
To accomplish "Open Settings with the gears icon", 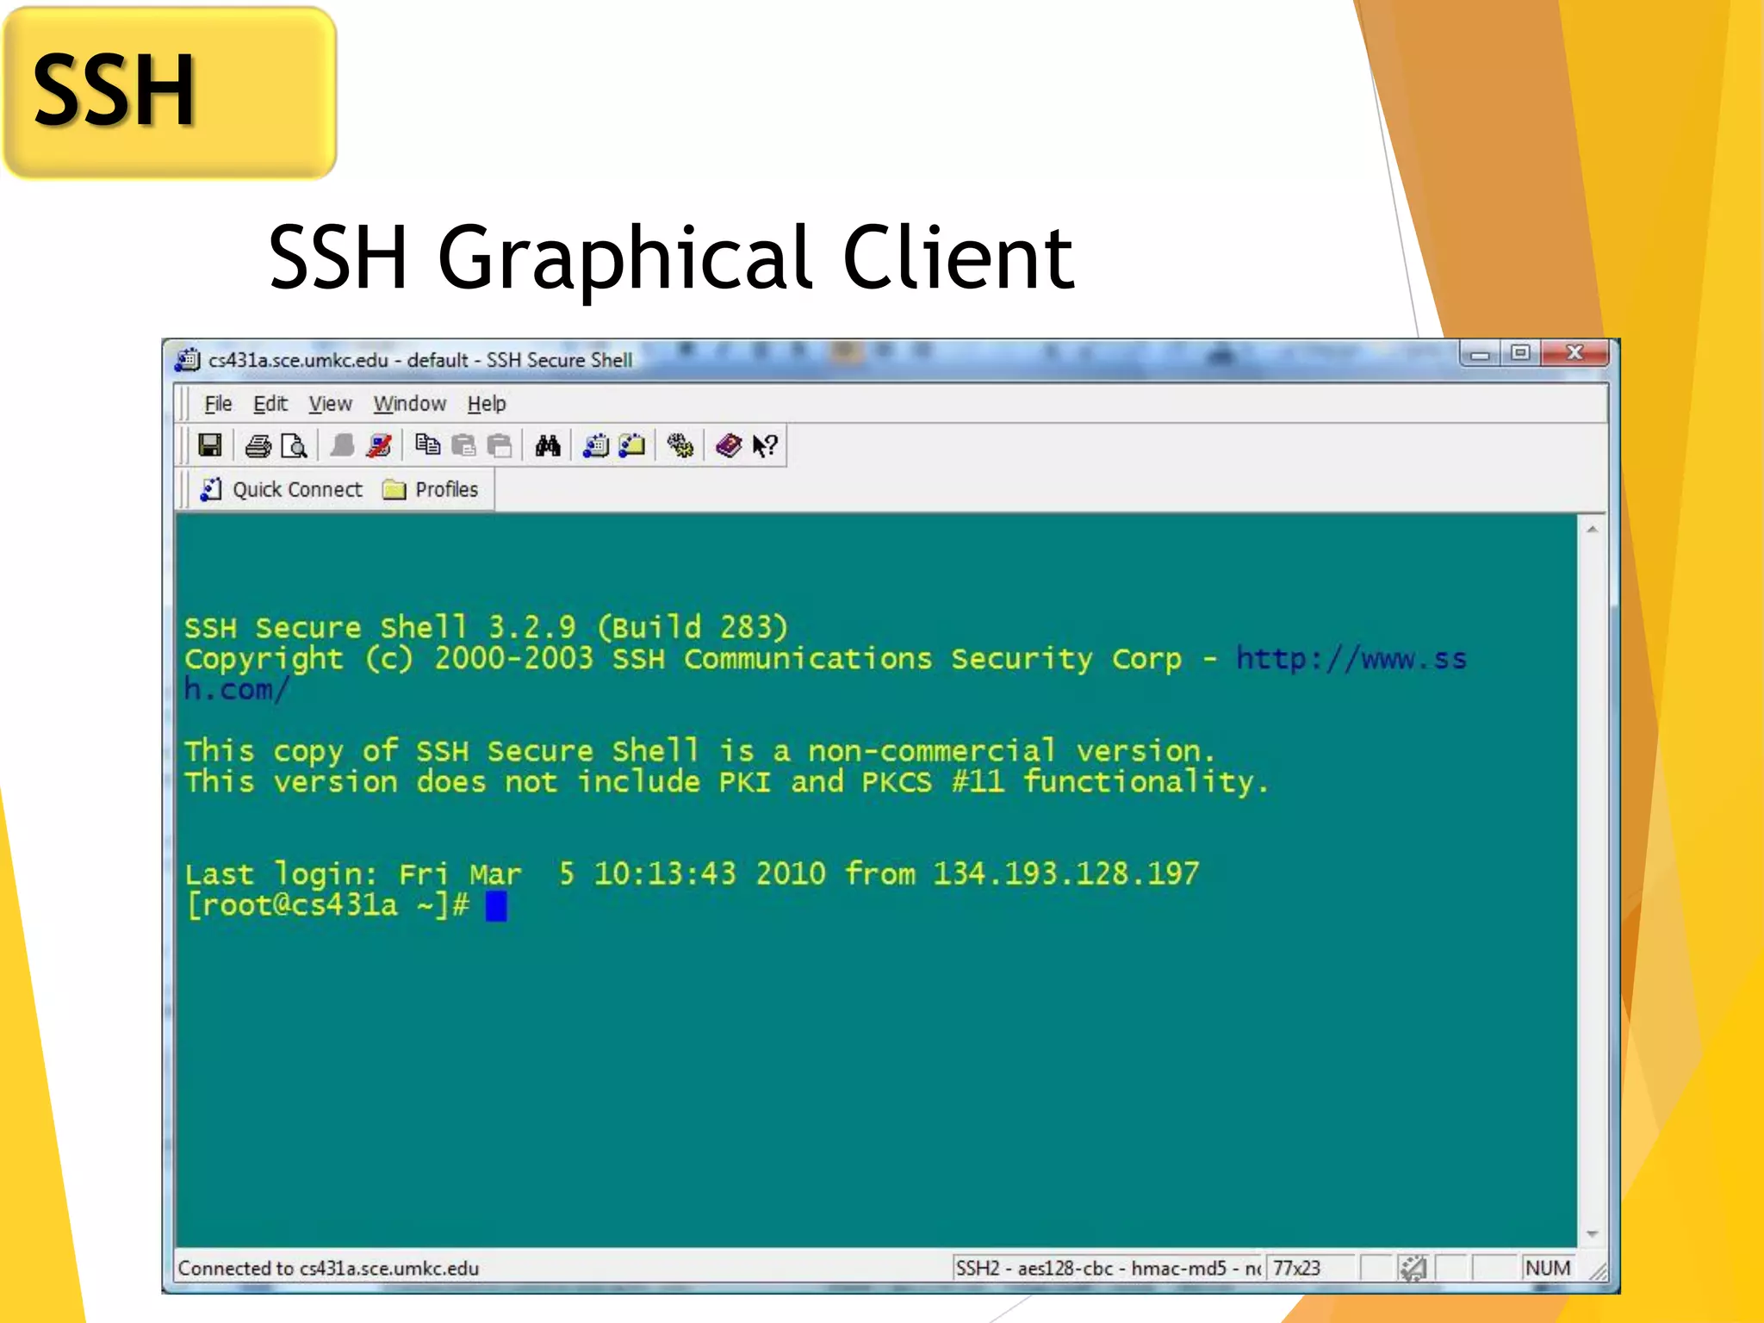I will pyautogui.click(x=680, y=445).
